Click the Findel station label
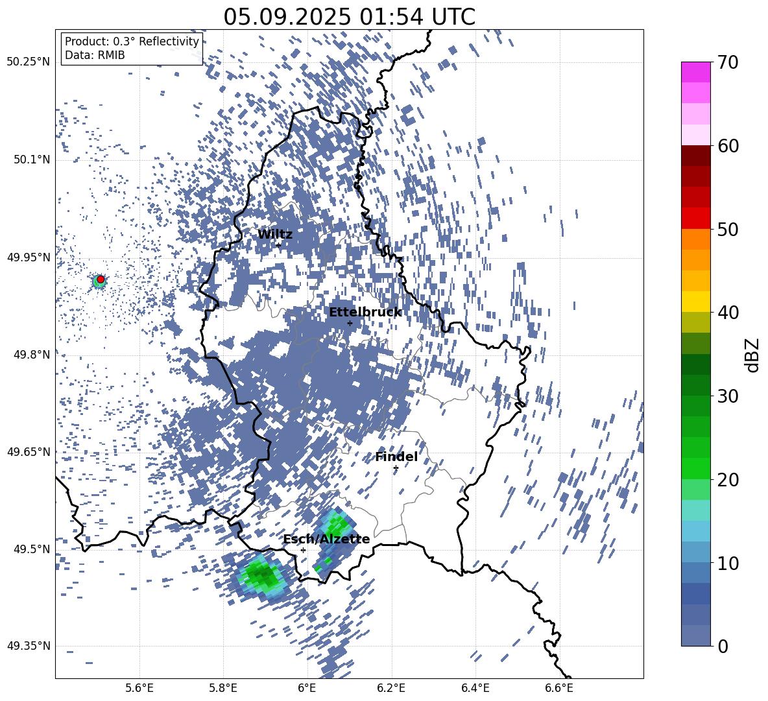 (396, 457)
